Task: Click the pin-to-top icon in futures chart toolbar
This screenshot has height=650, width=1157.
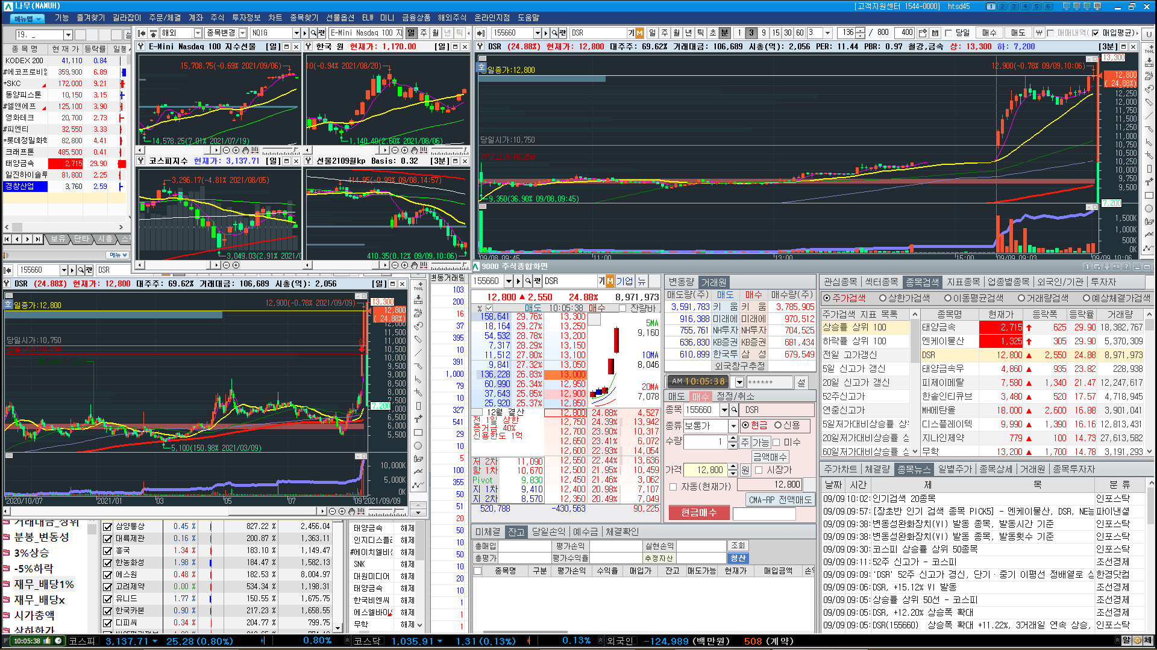Action: 154,33
